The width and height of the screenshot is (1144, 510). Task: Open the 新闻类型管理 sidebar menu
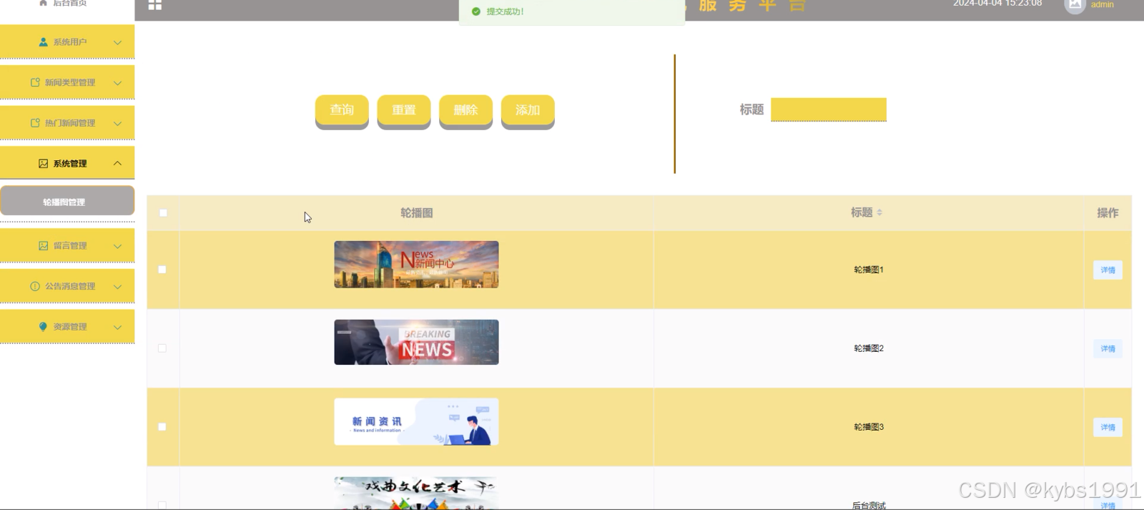click(67, 82)
